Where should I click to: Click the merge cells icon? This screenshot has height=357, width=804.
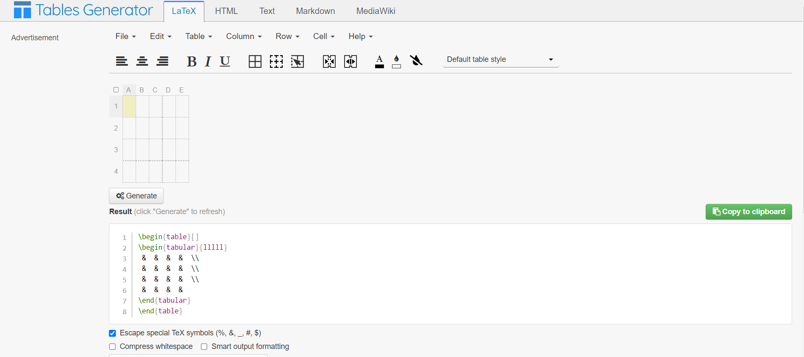(329, 61)
